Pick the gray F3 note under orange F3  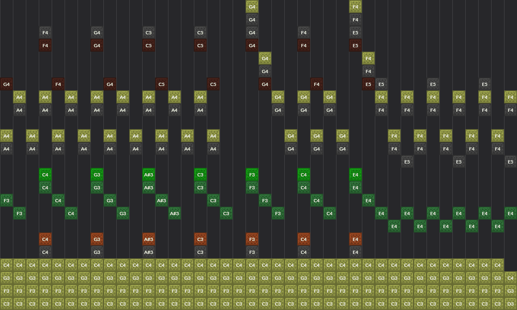point(252,252)
